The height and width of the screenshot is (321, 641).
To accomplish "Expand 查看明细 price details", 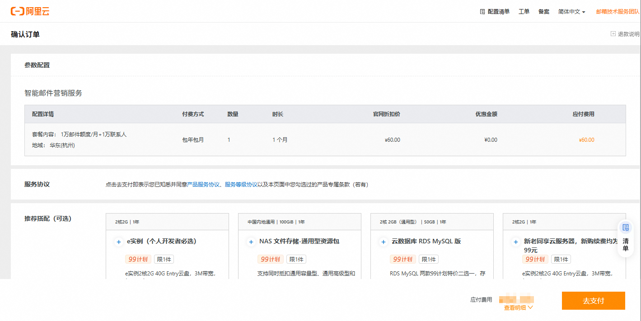I will tap(519, 307).
